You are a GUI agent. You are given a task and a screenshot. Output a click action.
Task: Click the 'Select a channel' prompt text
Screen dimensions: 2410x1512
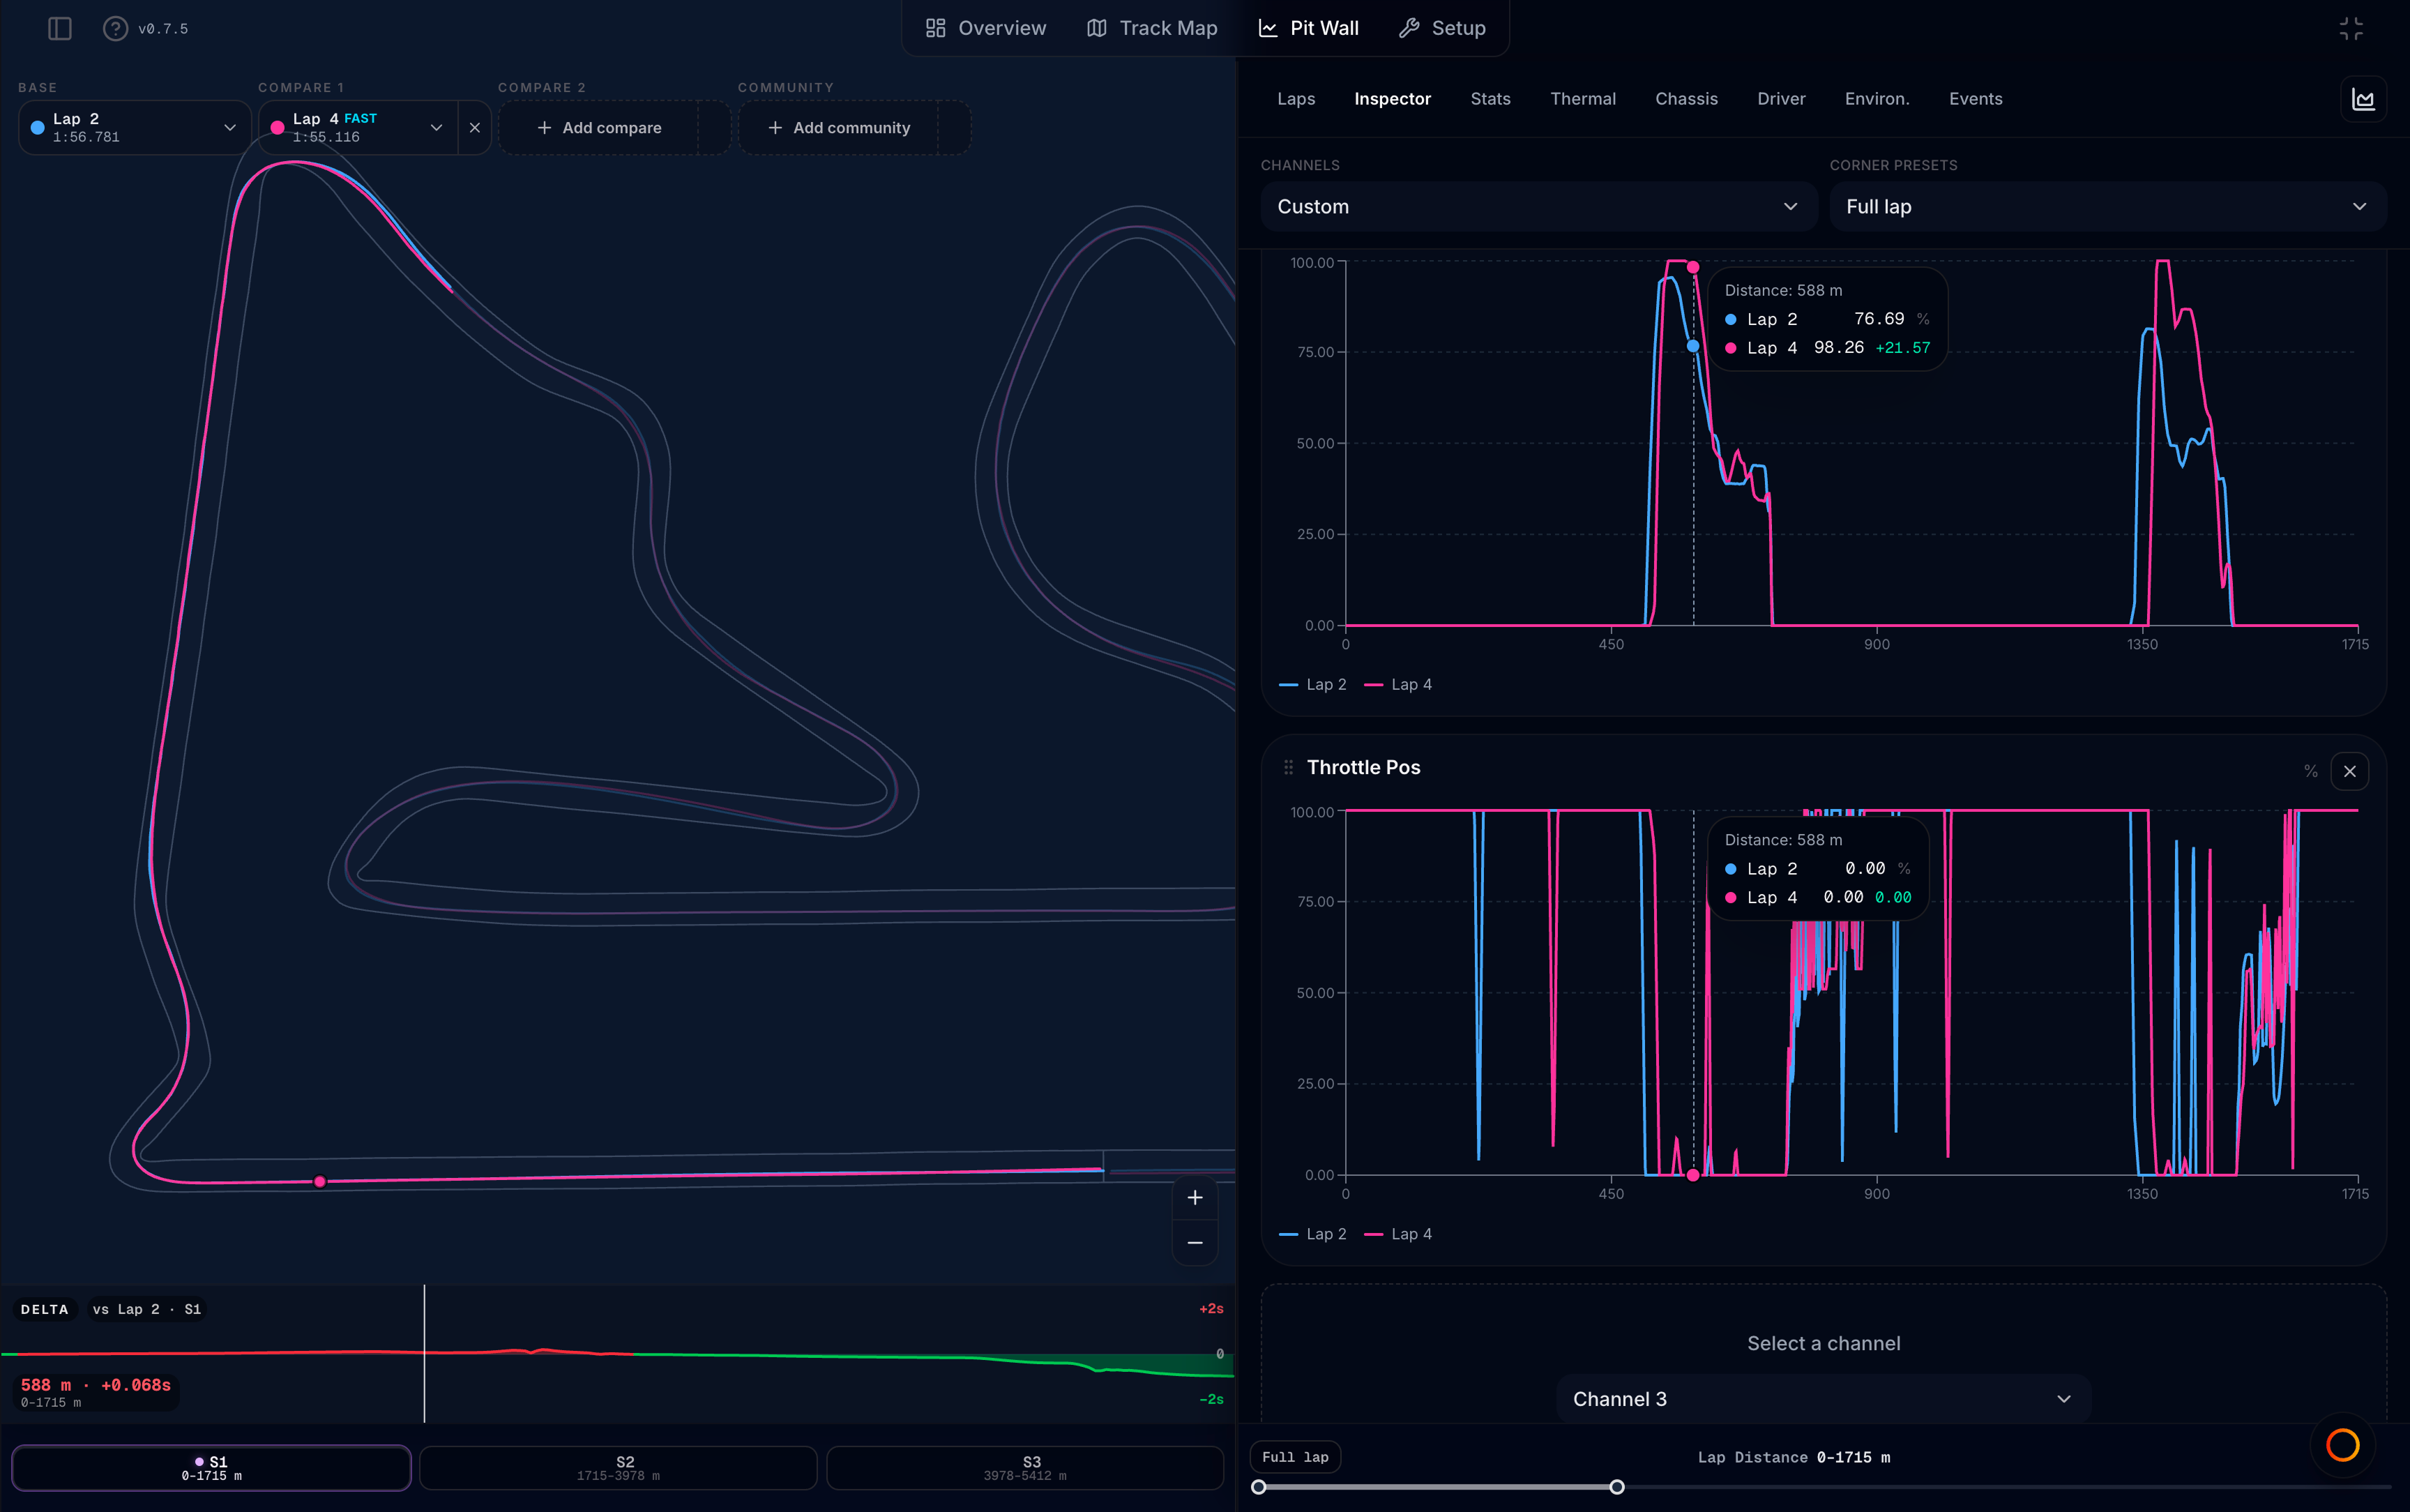coord(1824,1343)
